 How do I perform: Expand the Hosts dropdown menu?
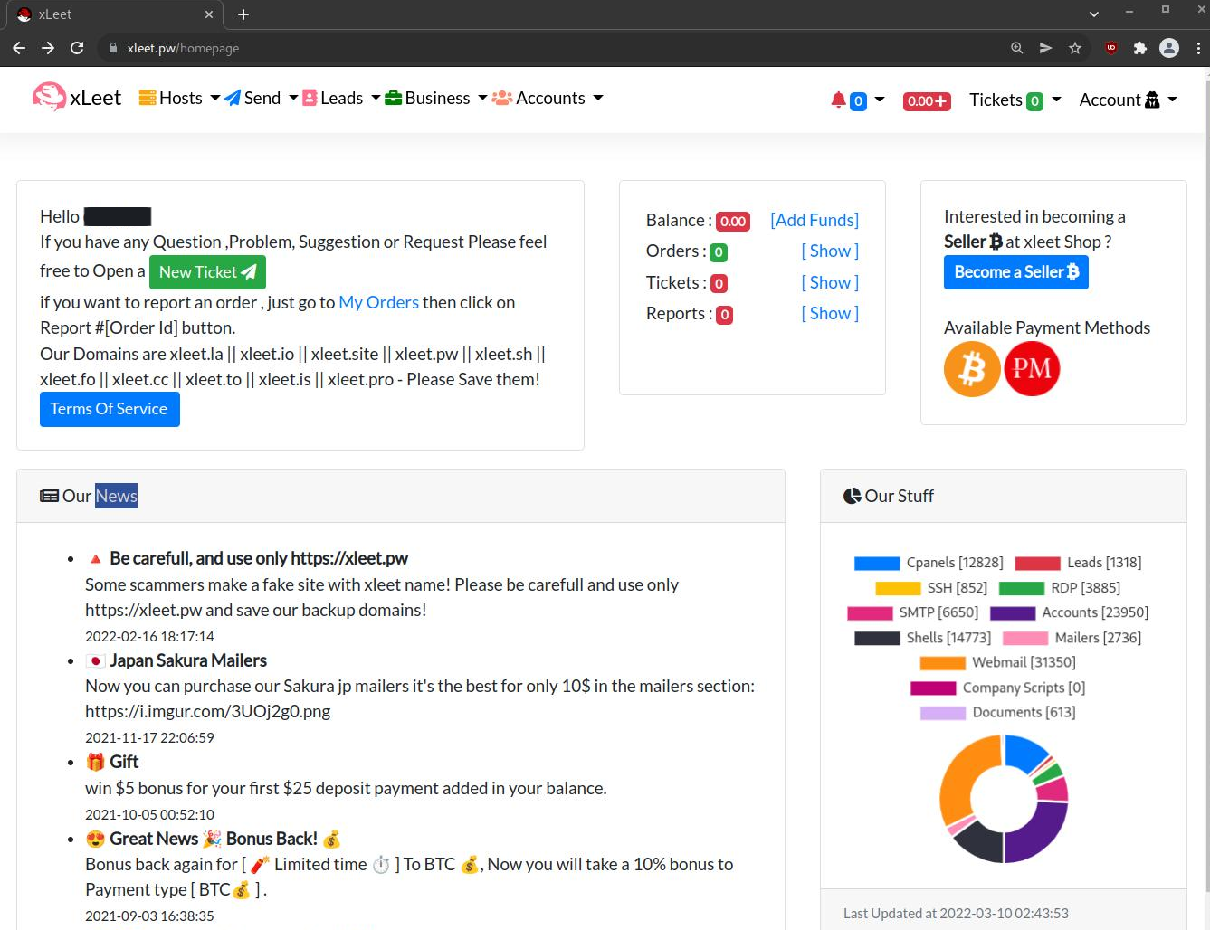(x=214, y=98)
